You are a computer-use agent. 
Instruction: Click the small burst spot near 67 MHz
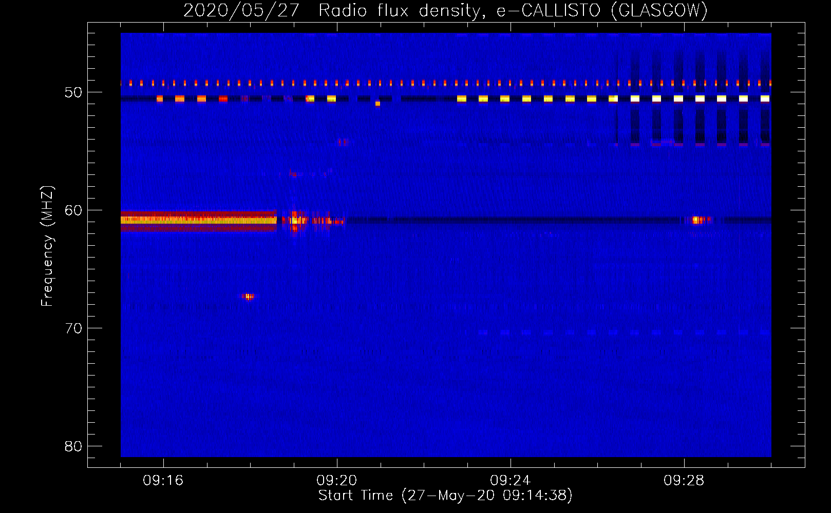pos(248,297)
